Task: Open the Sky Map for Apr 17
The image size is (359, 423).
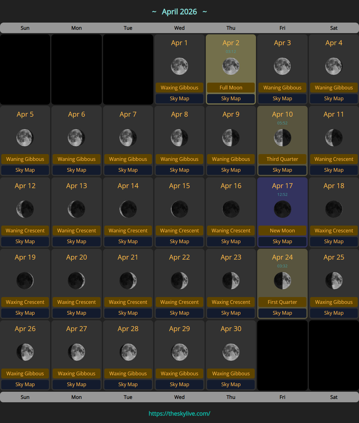Action: click(x=282, y=241)
